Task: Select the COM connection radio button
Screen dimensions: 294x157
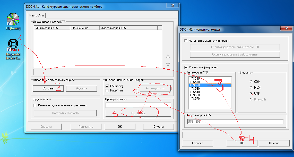Action: pyautogui.click(x=251, y=82)
